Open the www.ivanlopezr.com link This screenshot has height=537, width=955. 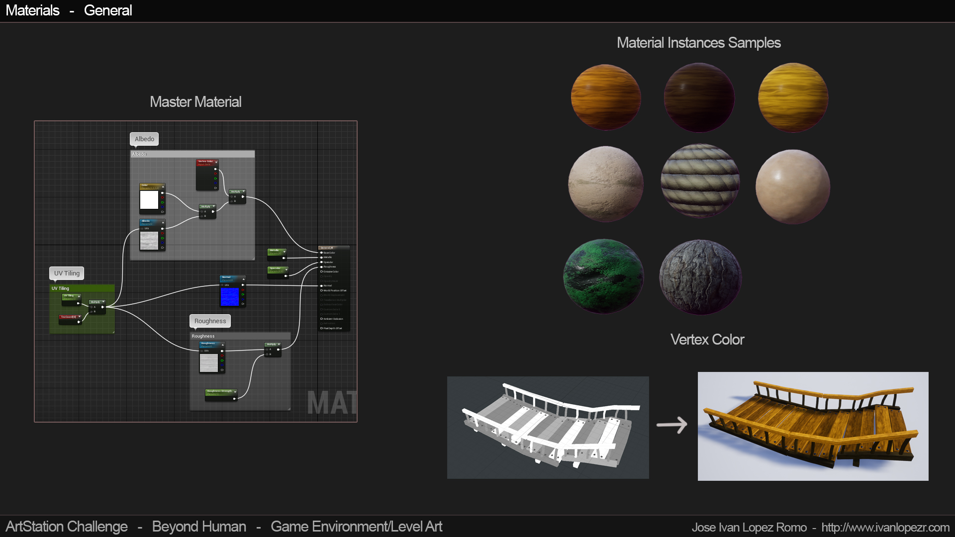click(885, 527)
